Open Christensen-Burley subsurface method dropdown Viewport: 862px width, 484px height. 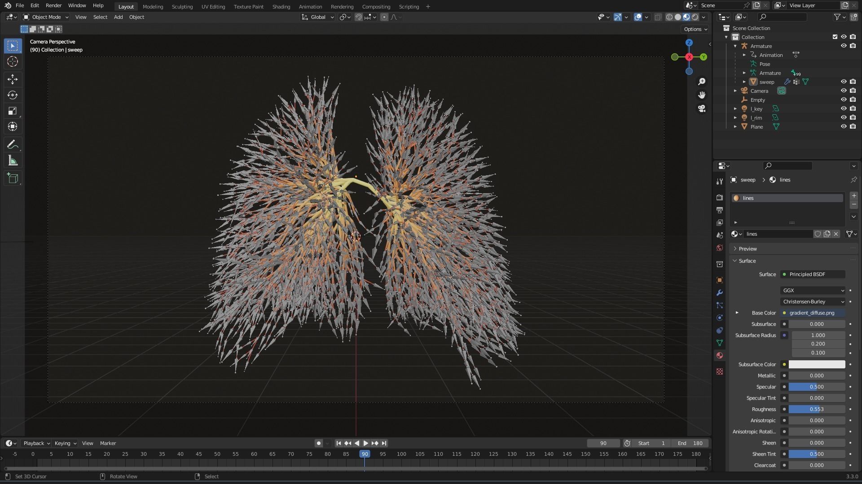[x=813, y=302]
